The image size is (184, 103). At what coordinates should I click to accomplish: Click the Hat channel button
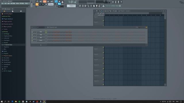(x=41, y=37)
